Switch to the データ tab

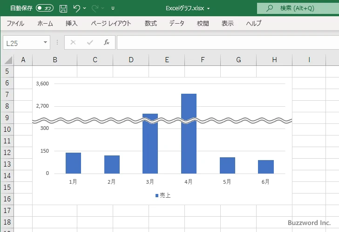176,23
